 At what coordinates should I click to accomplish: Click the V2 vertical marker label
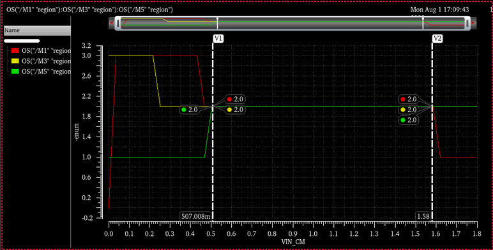click(x=437, y=39)
